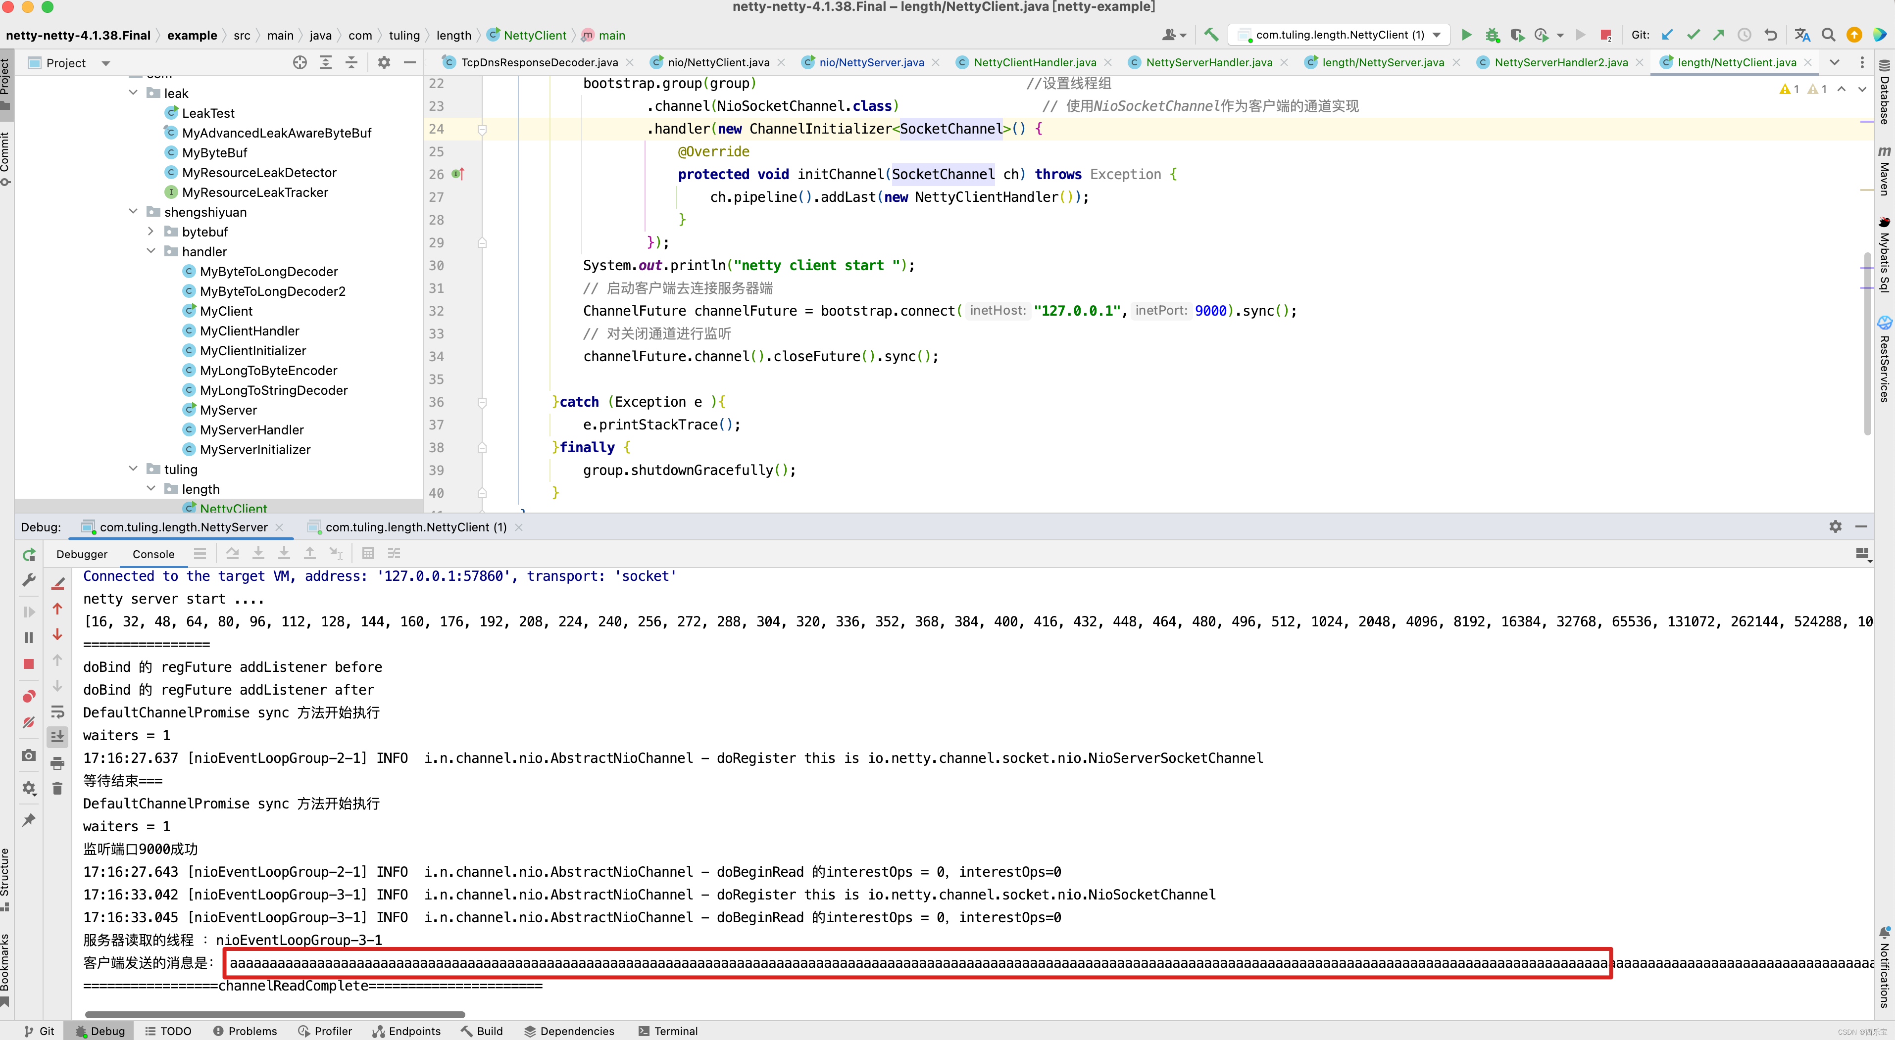This screenshot has height=1040, width=1895.
Task: Collapse the leak folder
Action: pyautogui.click(x=133, y=93)
